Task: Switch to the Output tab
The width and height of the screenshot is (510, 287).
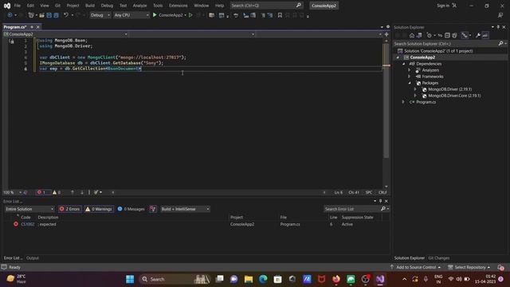Action: tap(32, 258)
